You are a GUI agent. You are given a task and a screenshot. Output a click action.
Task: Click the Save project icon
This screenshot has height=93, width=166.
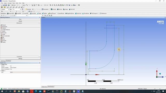click(x=4, y=5)
